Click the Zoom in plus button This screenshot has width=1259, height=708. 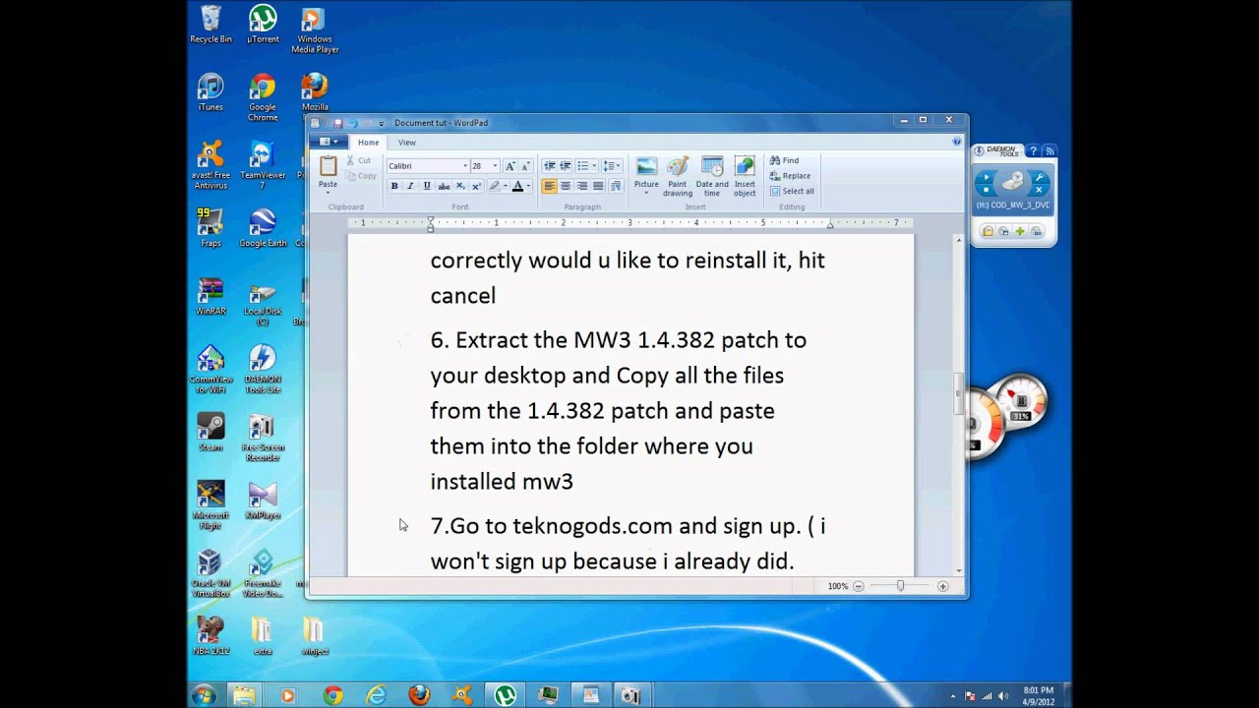click(942, 586)
